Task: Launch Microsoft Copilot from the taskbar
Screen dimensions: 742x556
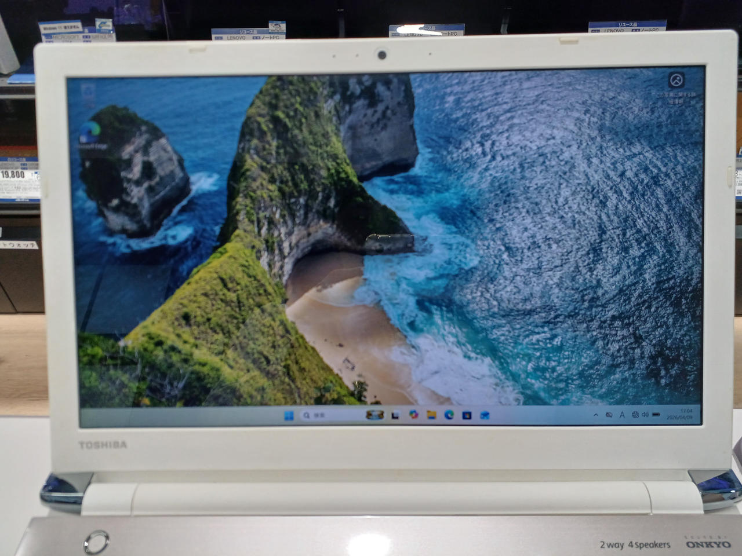Action: 413,415
